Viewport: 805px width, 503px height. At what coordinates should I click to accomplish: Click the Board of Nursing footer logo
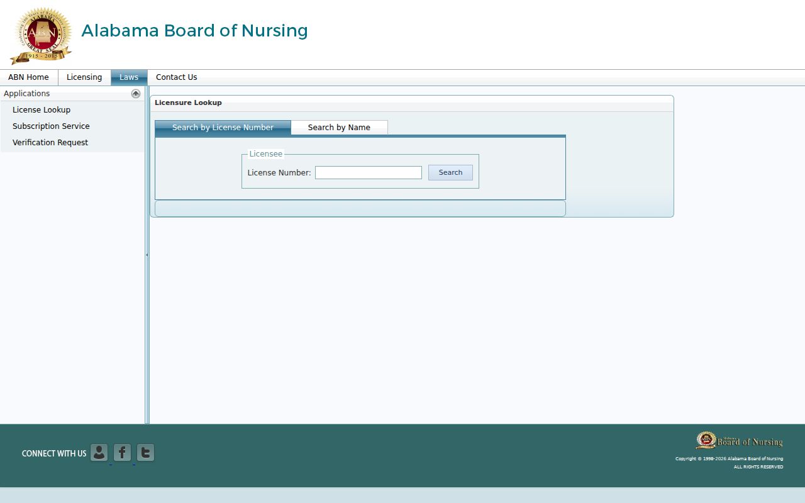point(739,440)
